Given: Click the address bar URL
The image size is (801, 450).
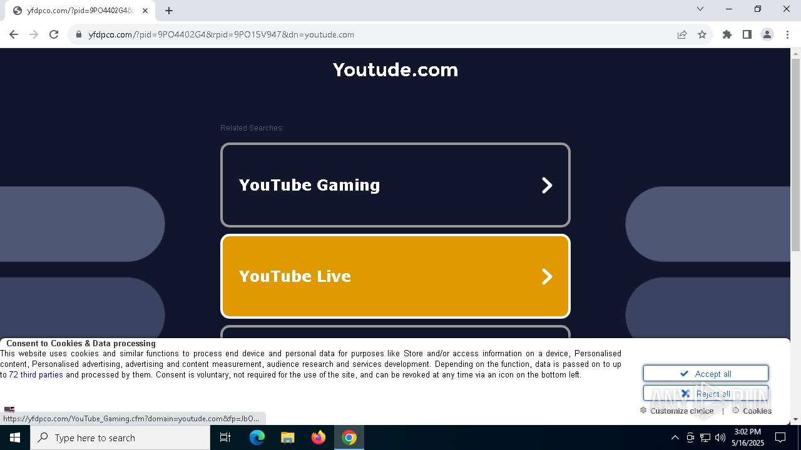Looking at the screenshot, I should (x=222, y=34).
